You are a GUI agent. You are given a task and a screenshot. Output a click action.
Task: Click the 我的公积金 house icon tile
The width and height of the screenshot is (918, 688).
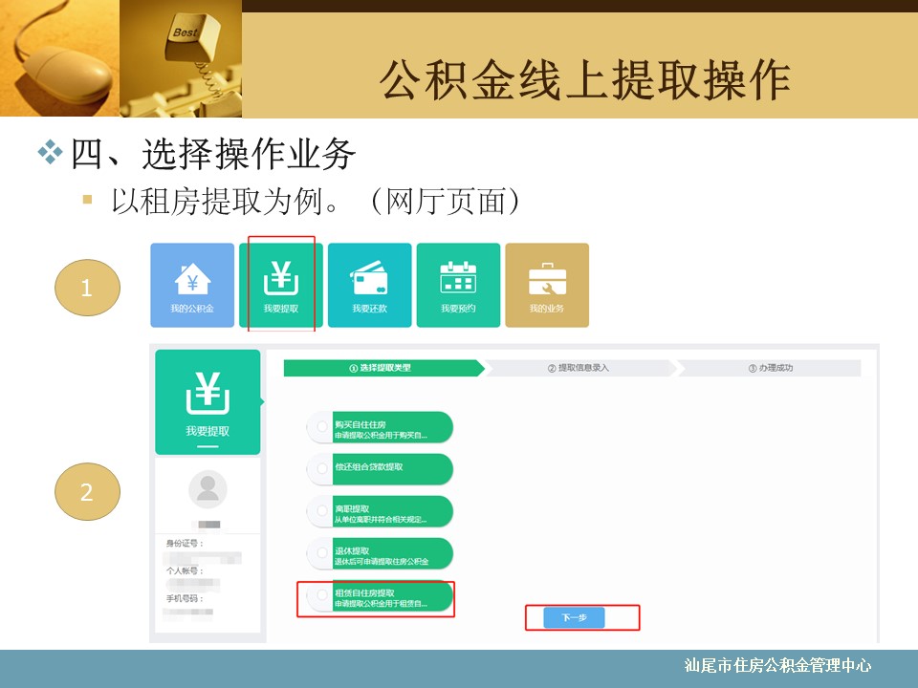[x=192, y=285]
